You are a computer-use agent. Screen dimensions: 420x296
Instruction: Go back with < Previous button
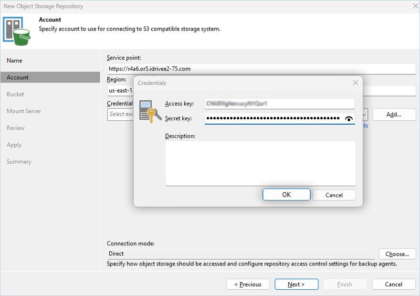(248, 285)
